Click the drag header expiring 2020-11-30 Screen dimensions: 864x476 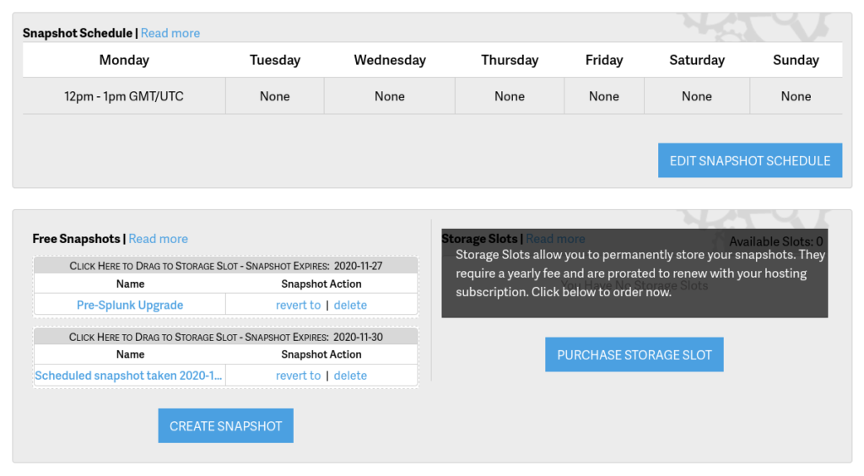point(225,337)
